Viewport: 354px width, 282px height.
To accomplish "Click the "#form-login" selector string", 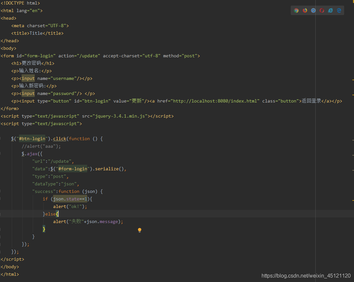I will tap(73, 169).
